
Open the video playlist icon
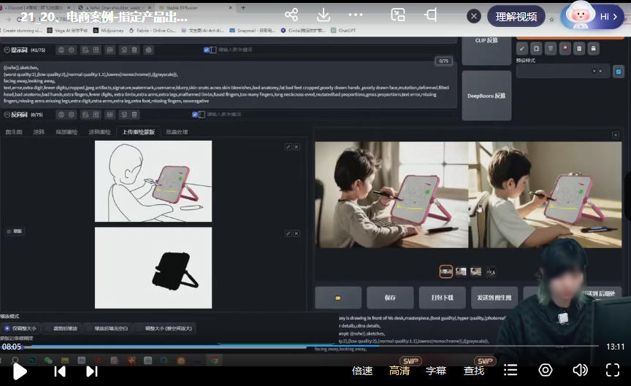tap(511, 371)
